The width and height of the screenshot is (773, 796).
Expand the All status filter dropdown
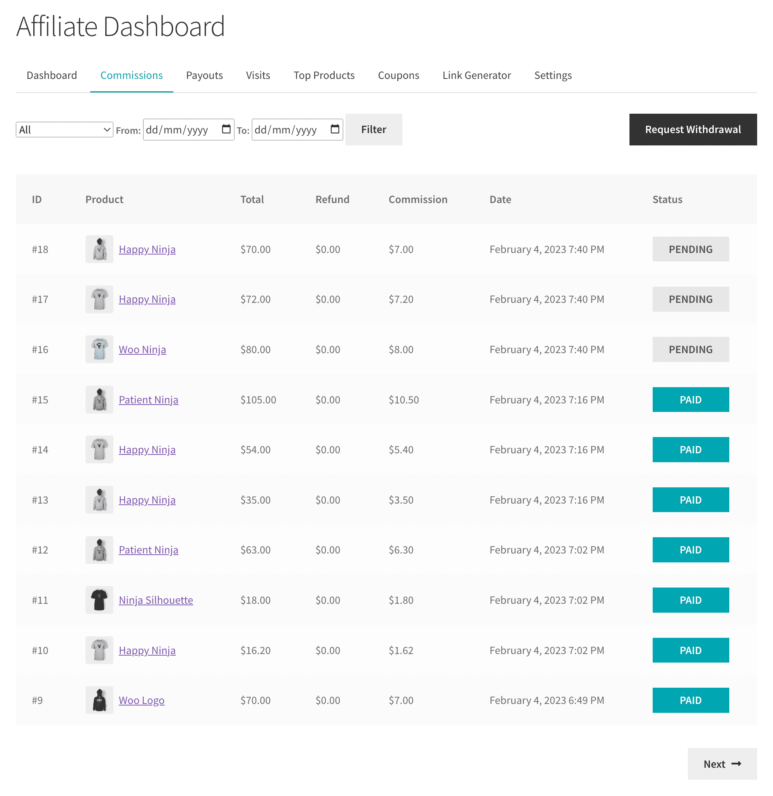[64, 130]
